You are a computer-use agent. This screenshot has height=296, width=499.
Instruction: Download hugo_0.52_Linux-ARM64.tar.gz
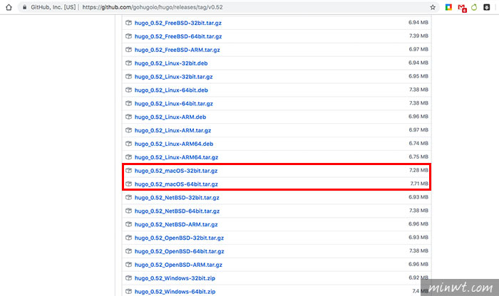tap(176, 157)
